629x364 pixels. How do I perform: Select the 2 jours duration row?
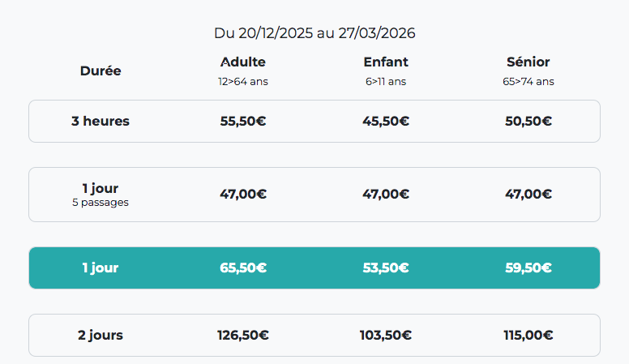101,335
